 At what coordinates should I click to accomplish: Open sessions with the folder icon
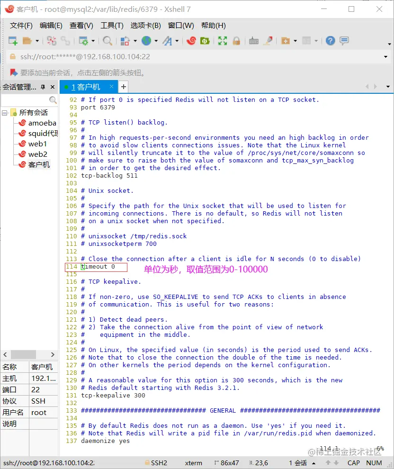tap(27, 41)
